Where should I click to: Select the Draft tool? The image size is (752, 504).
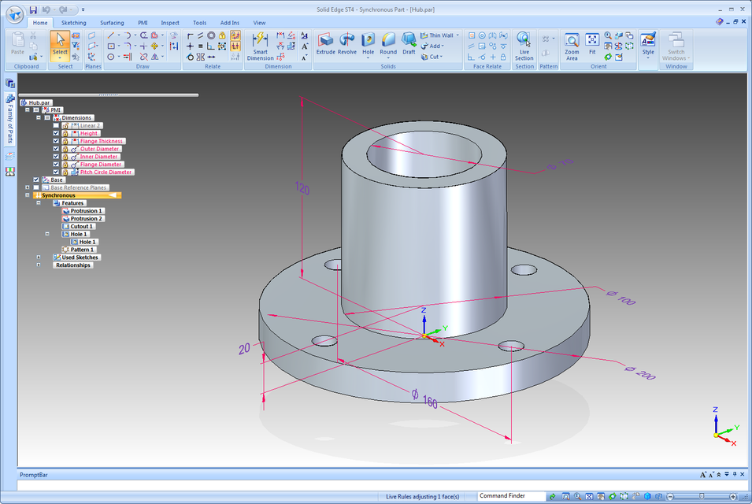click(409, 44)
